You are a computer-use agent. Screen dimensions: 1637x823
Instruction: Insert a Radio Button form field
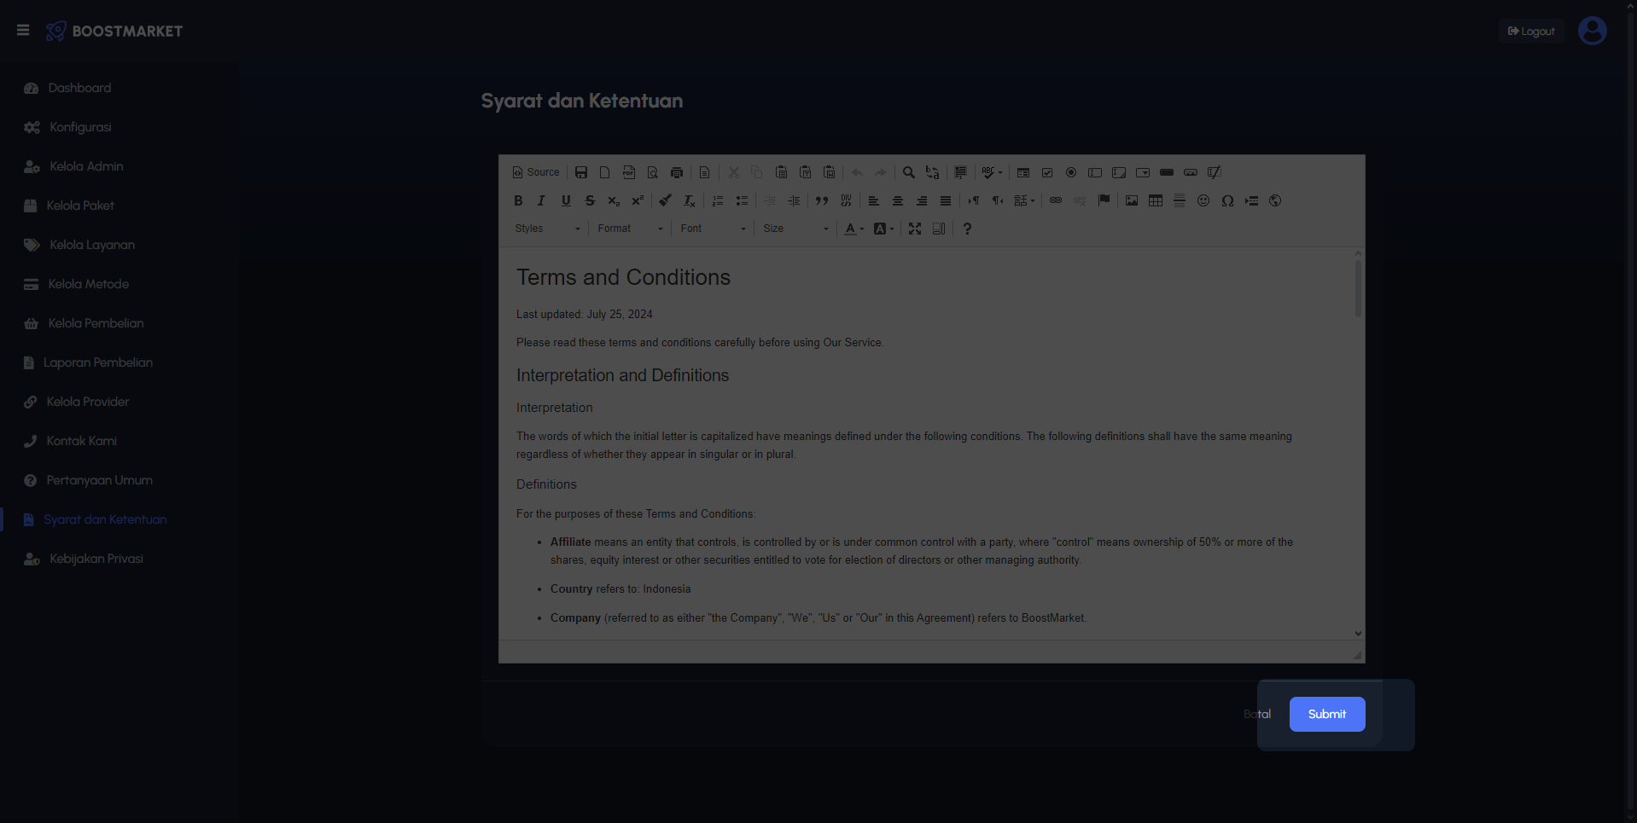coord(1071,172)
